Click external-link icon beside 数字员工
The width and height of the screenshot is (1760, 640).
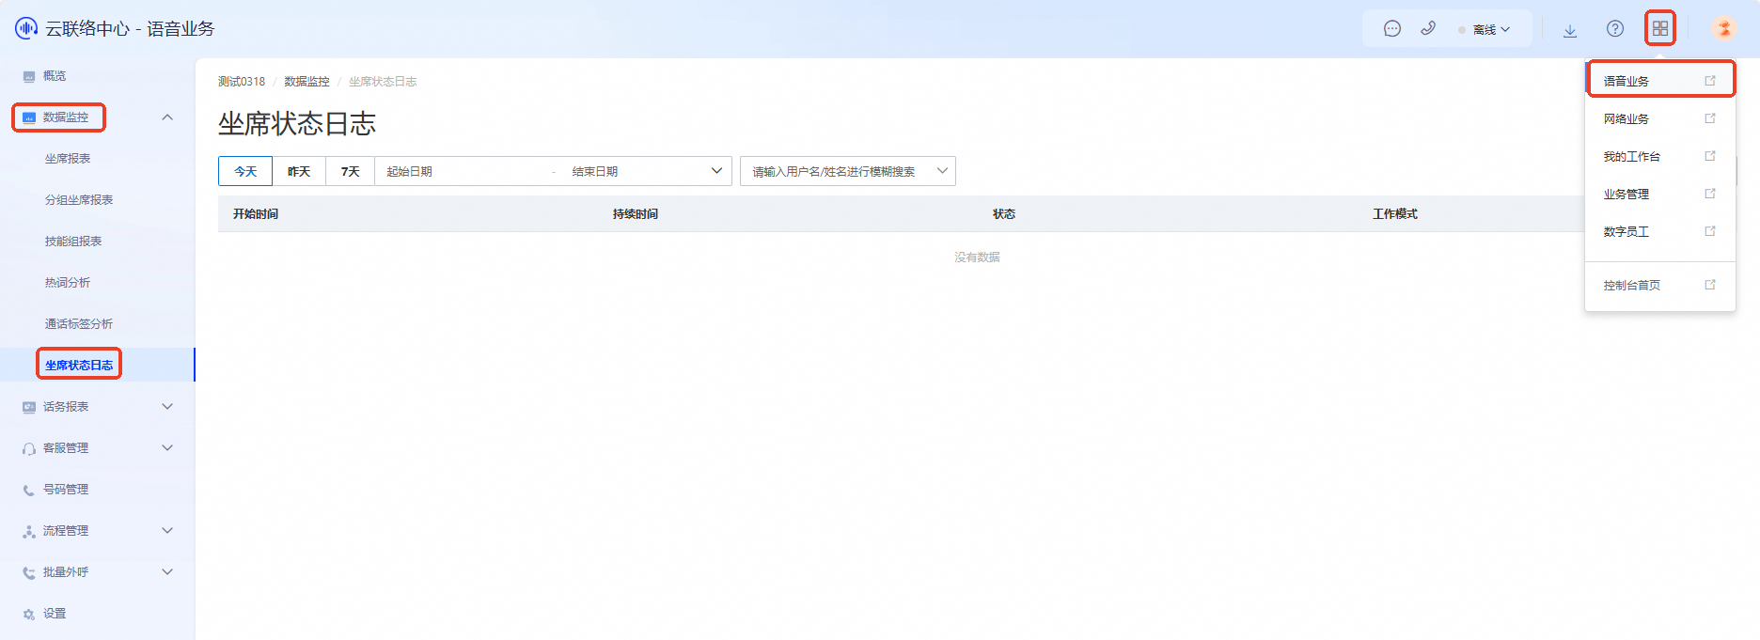click(1710, 231)
